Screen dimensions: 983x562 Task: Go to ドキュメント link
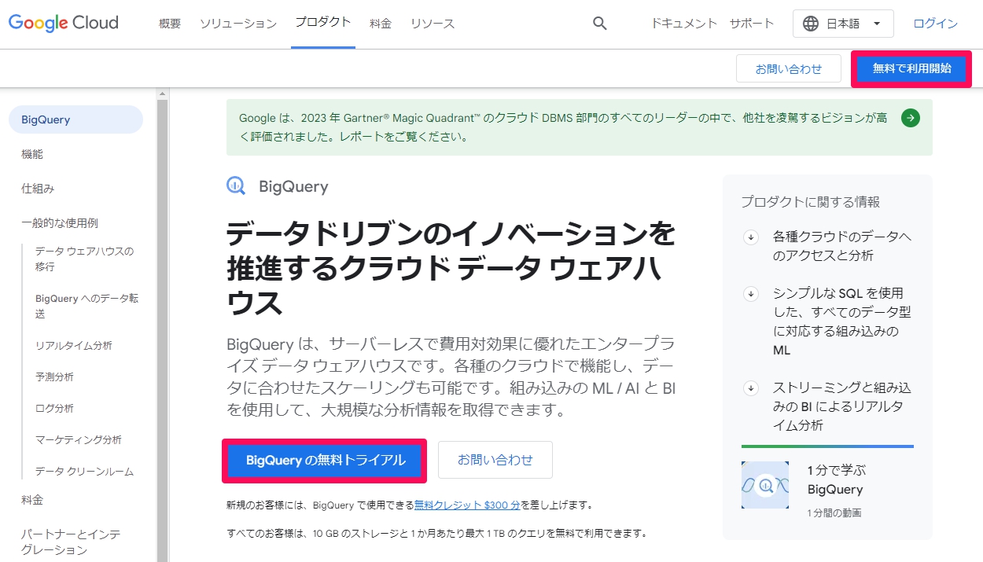click(684, 24)
